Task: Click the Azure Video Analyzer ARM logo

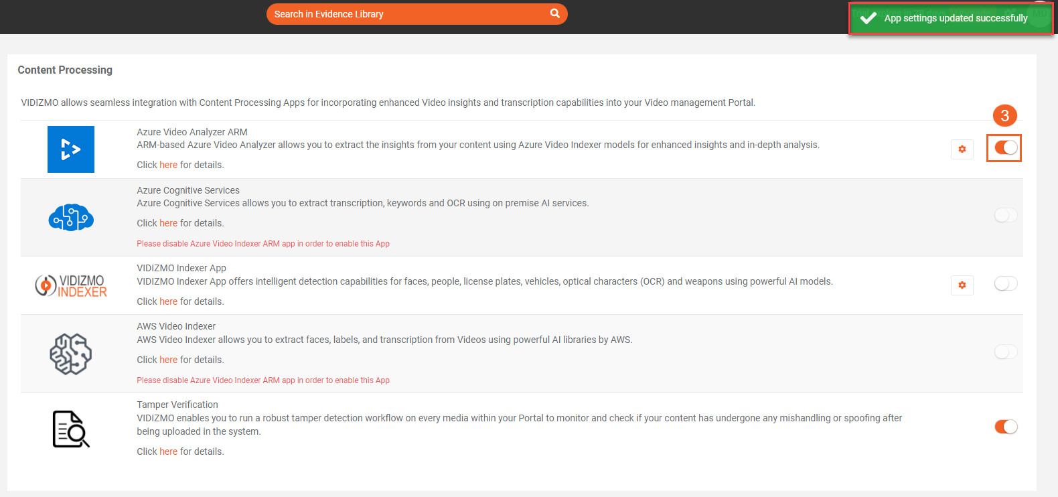Action: 71,149
